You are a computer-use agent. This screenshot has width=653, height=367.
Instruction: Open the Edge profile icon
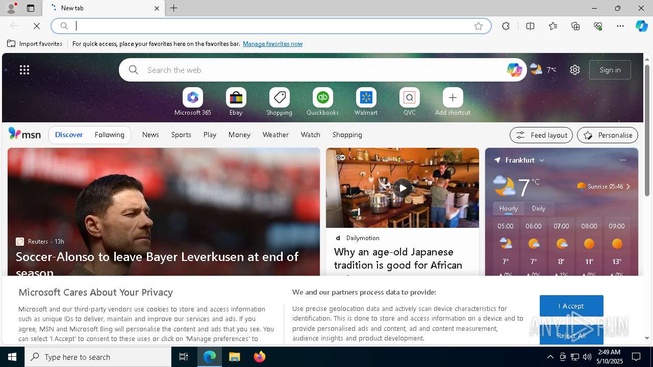(x=11, y=8)
